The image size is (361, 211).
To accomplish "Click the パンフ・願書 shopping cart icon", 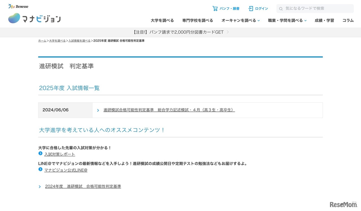I will (x=215, y=8).
